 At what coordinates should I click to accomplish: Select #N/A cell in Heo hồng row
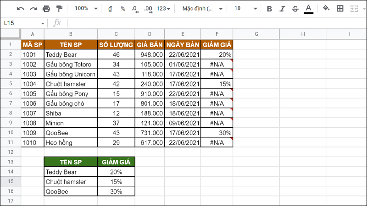point(217,142)
